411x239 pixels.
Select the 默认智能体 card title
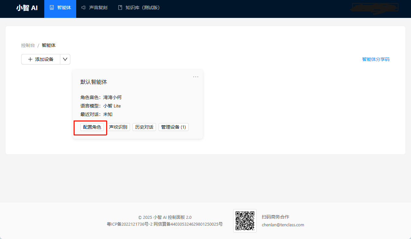pyautogui.click(x=94, y=82)
